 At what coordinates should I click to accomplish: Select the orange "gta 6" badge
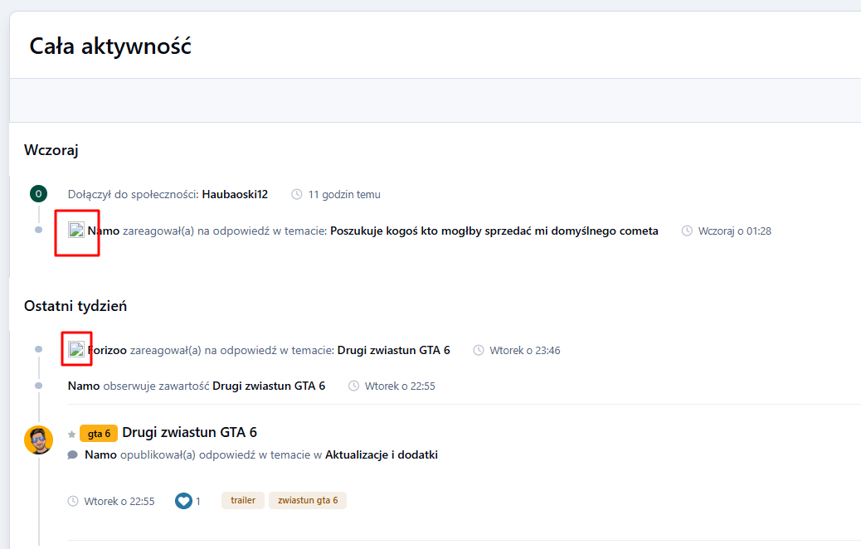point(99,434)
